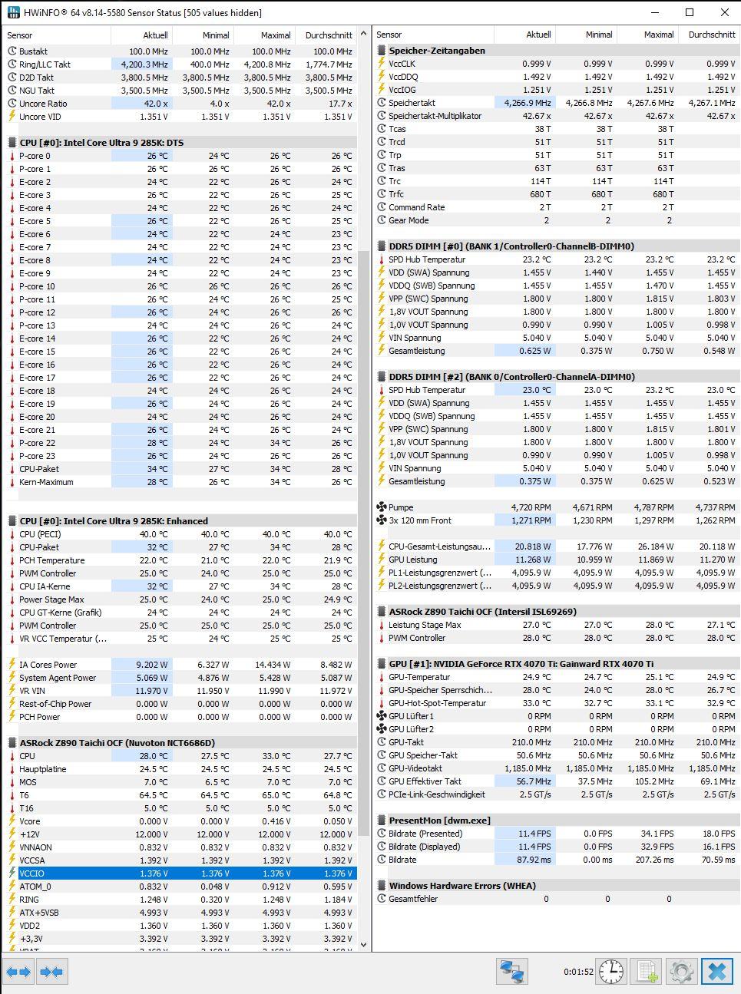This screenshot has width=741, height=994.
Task: Select the CPU [#0]: Intel Core Ultra 9 285K: DTS header
Action: 180,143
